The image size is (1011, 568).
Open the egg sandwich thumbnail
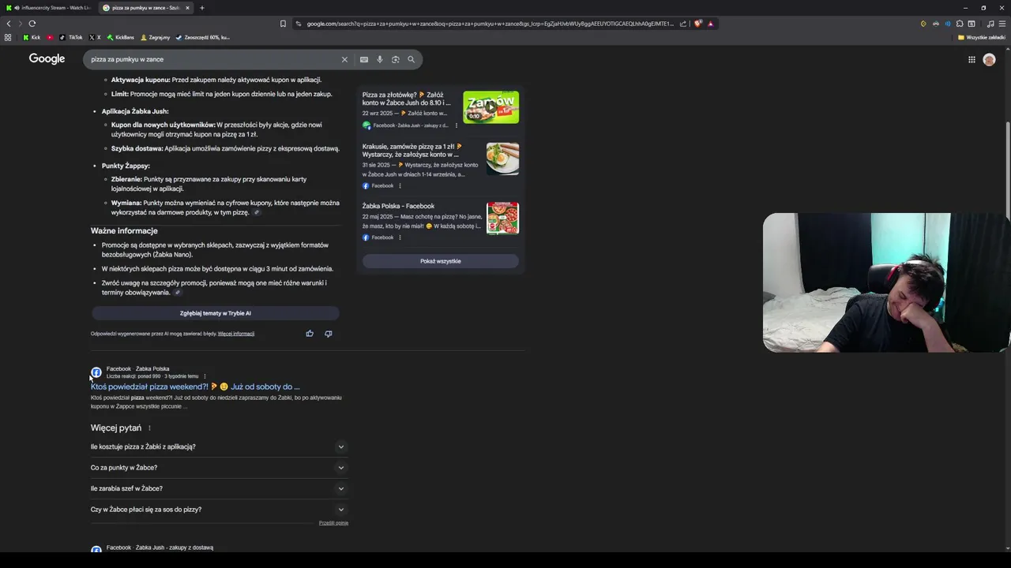point(503,159)
